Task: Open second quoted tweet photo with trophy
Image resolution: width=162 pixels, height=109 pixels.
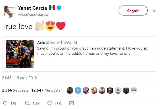Action: tap(27, 54)
